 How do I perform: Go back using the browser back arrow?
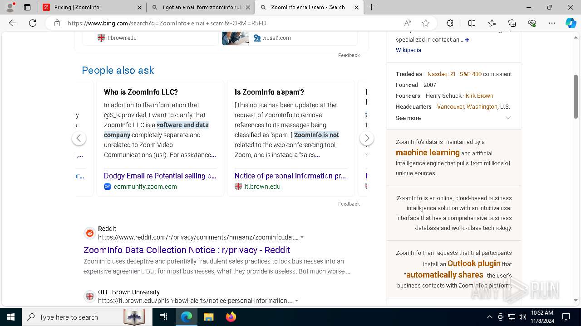(x=13, y=23)
